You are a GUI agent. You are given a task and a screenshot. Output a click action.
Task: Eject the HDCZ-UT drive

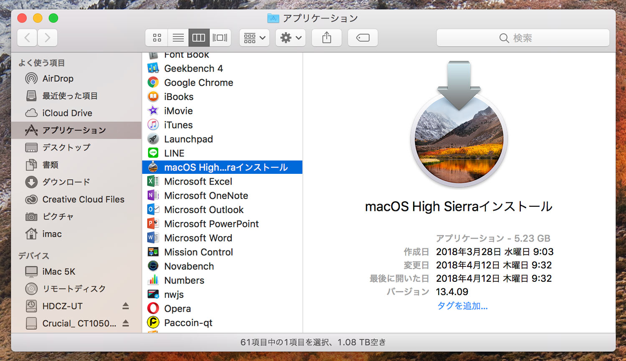point(126,306)
